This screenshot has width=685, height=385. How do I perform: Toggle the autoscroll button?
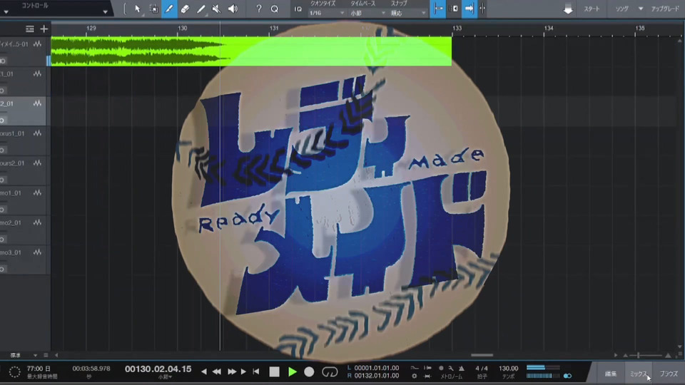454,9
